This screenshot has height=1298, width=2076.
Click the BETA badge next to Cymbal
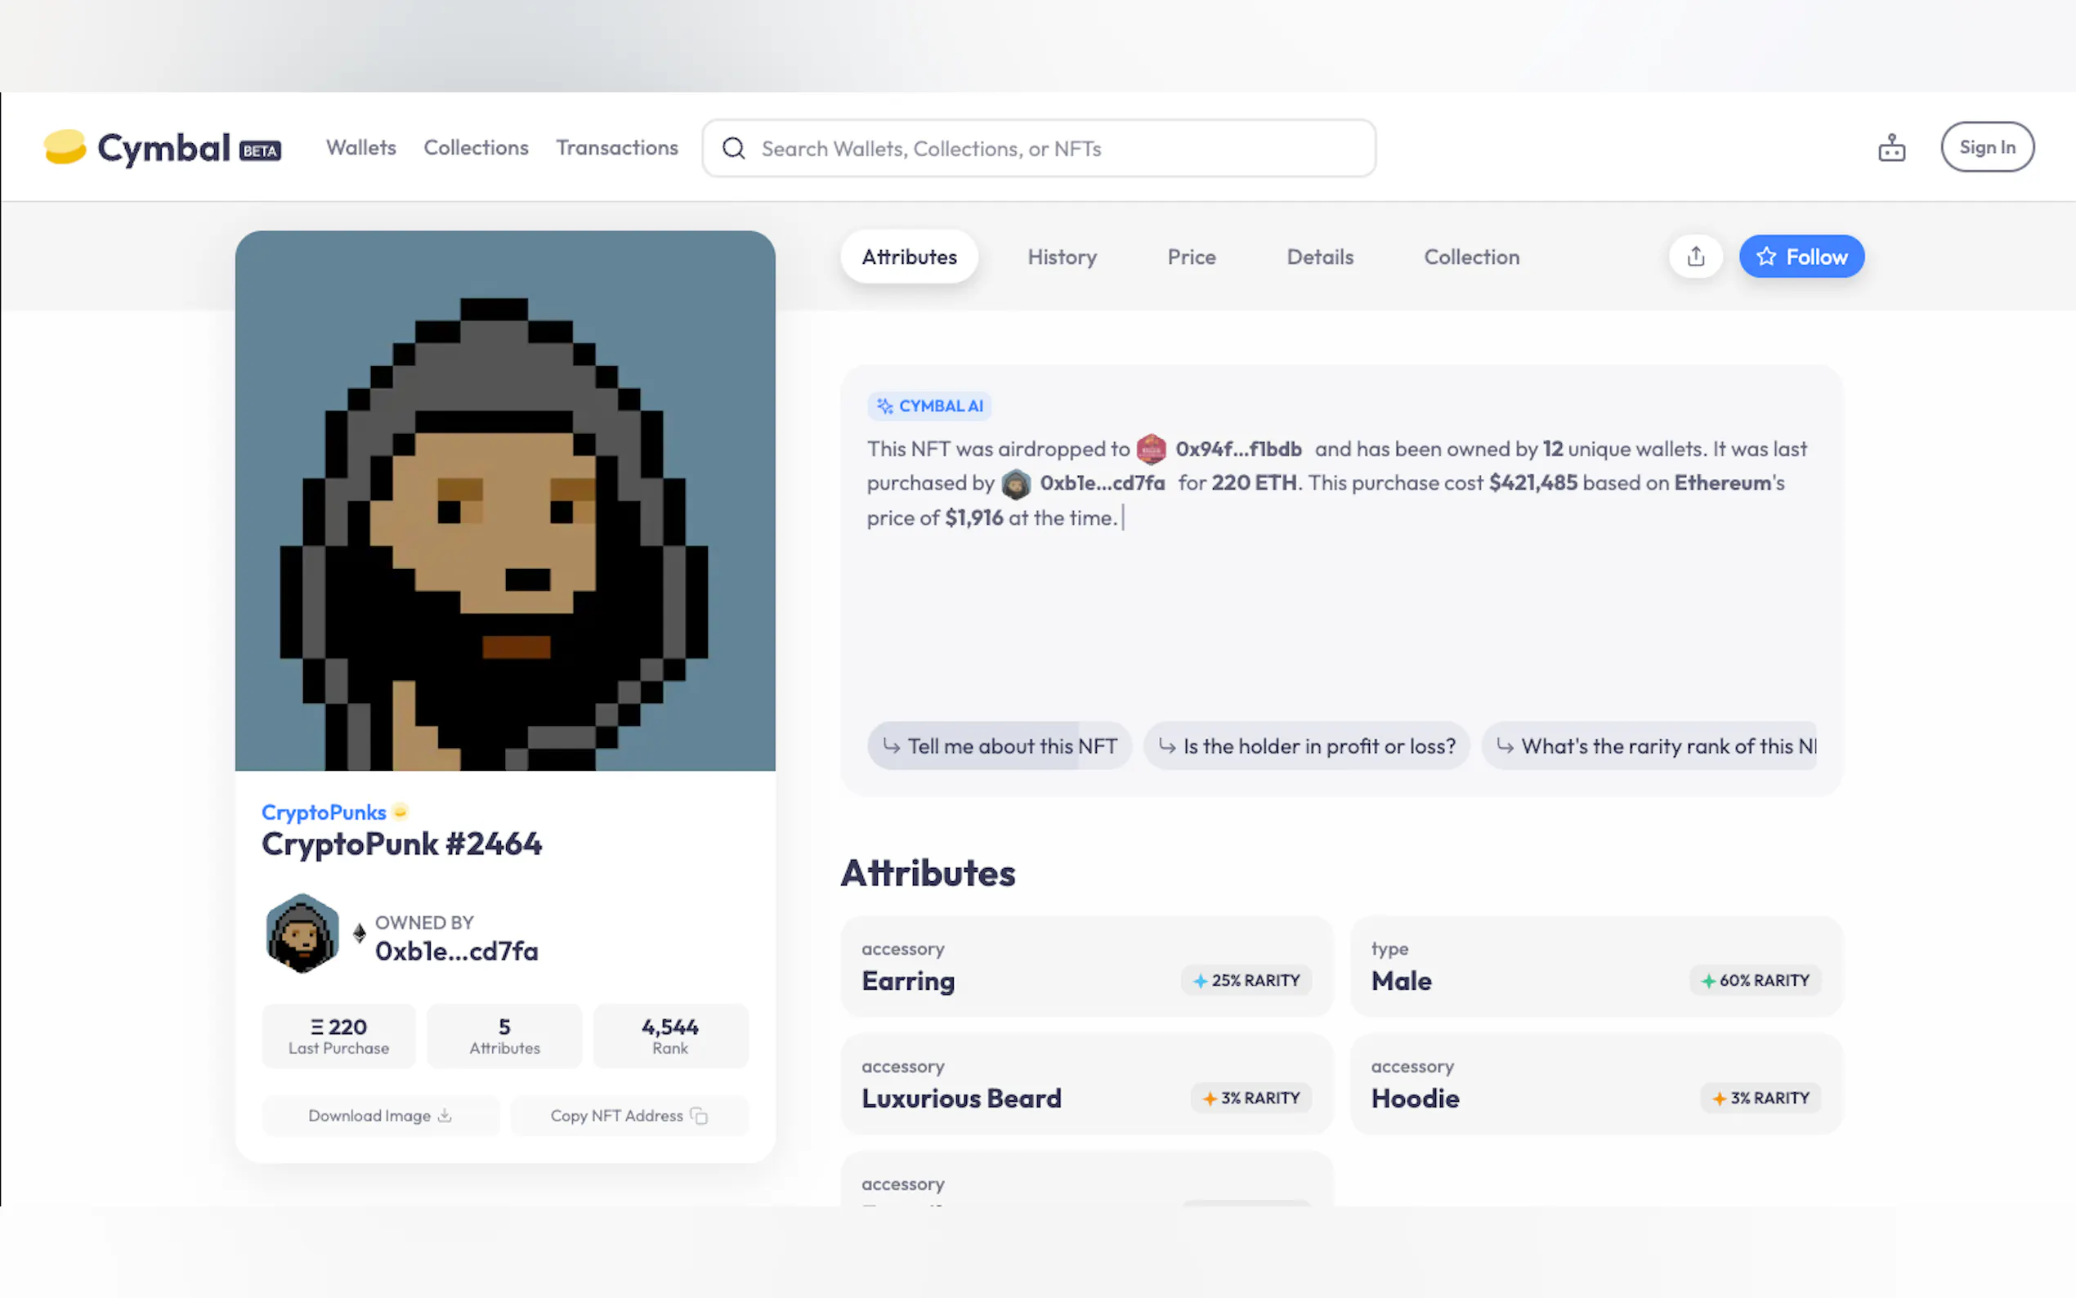(x=260, y=150)
